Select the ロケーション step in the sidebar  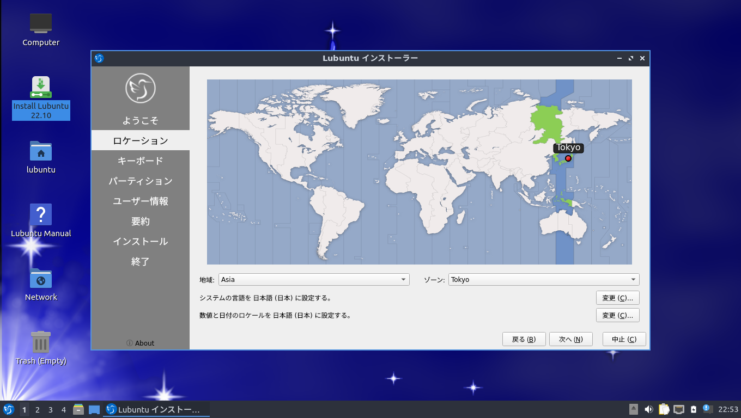point(141,140)
